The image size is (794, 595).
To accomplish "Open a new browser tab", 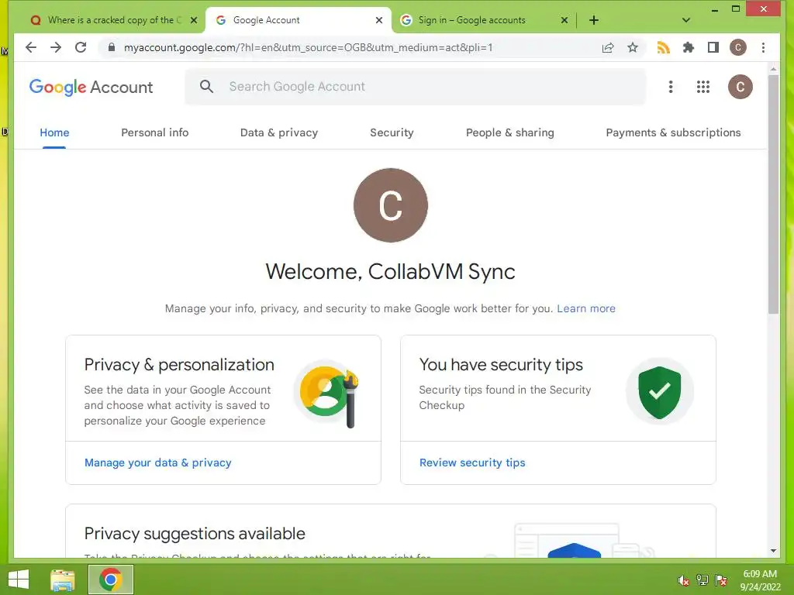I will [594, 20].
